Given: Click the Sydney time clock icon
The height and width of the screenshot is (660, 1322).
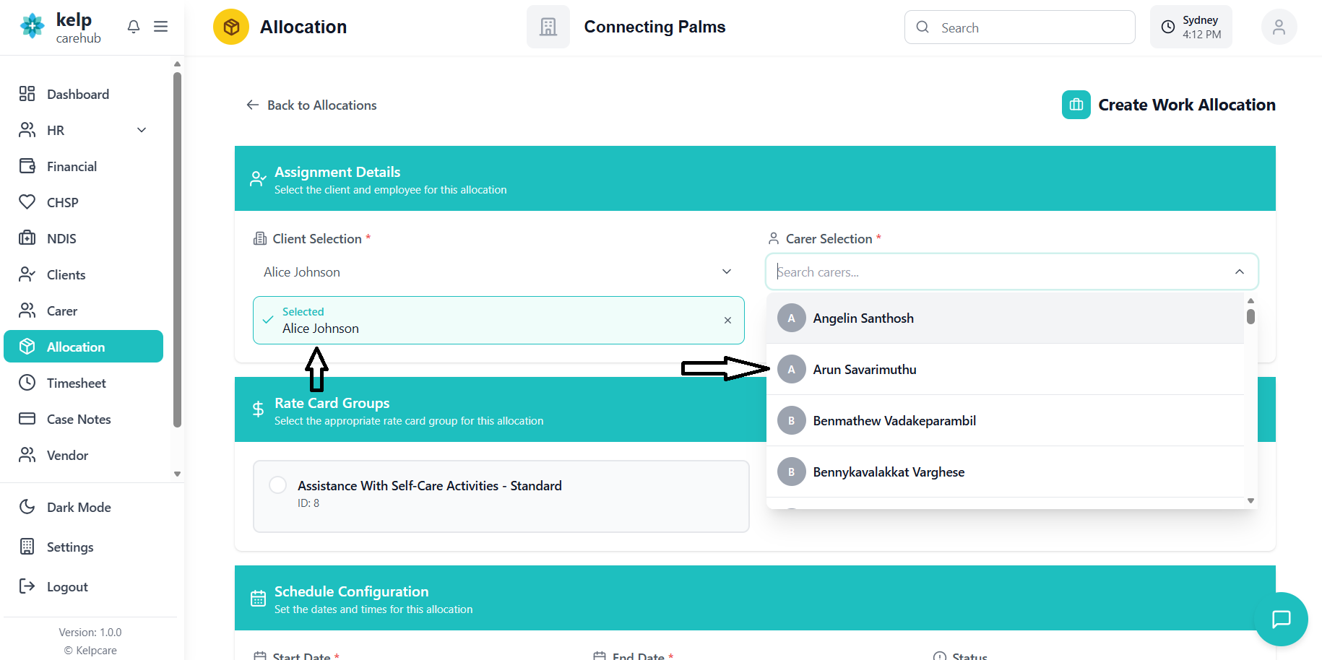Looking at the screenshot, I should click(x=1167, y=27).
